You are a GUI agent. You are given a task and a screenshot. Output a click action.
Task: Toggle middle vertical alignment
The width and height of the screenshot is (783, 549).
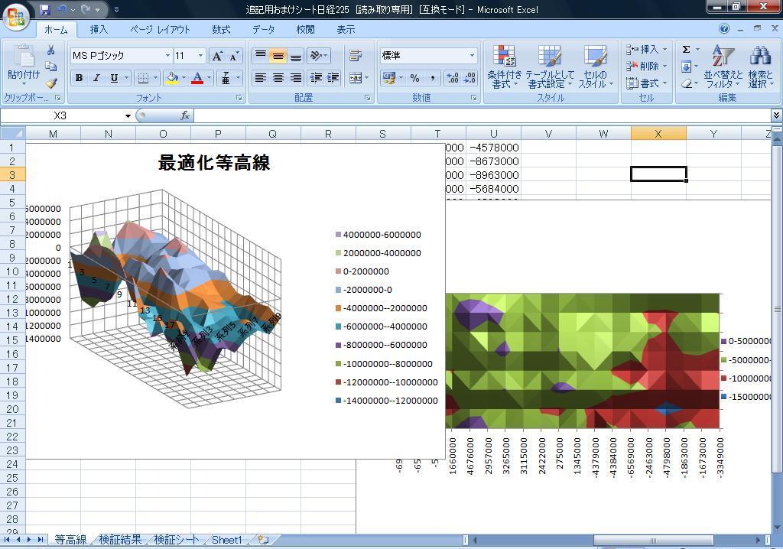[278, 56]
